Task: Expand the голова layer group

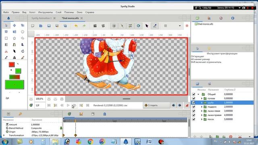Action: pos(202,98)
